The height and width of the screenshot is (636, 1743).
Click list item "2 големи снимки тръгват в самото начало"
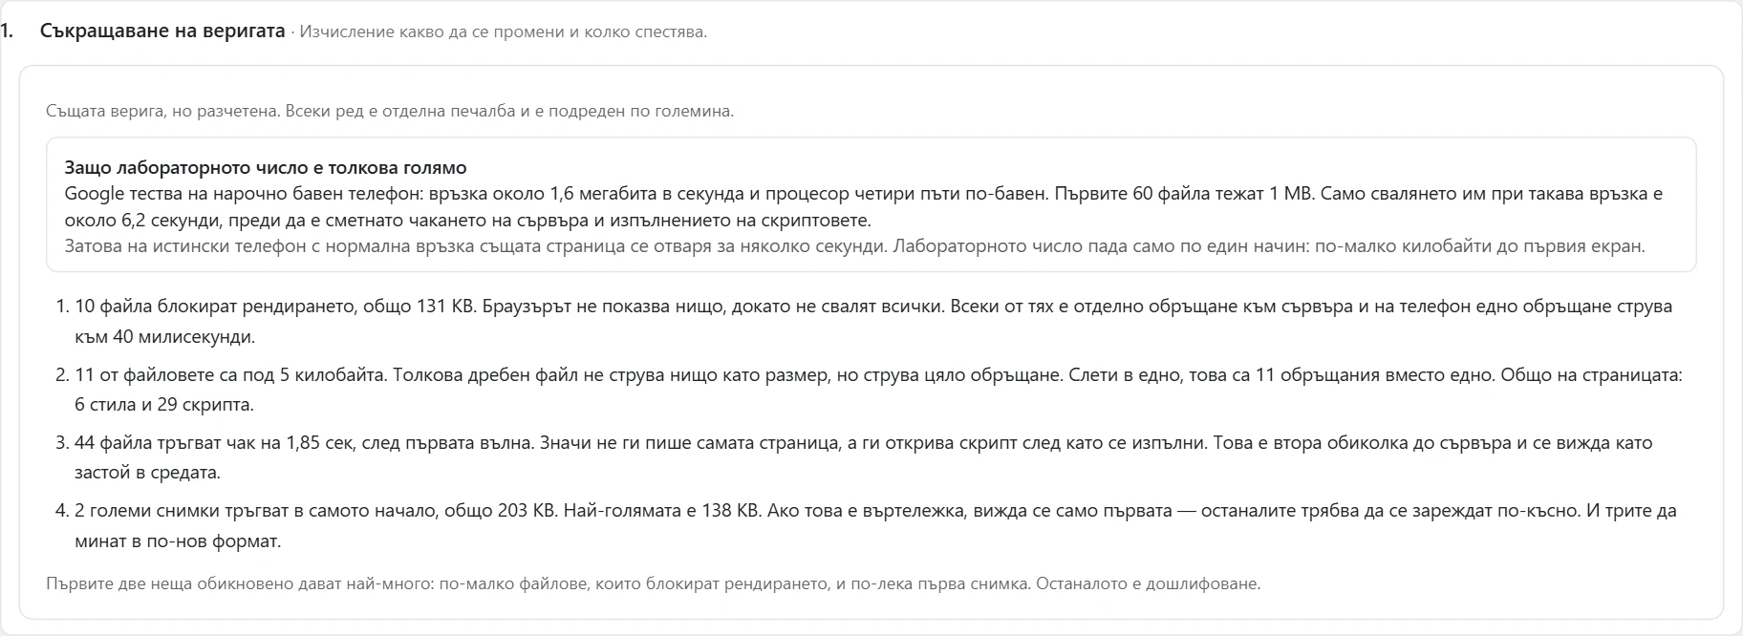875,525
